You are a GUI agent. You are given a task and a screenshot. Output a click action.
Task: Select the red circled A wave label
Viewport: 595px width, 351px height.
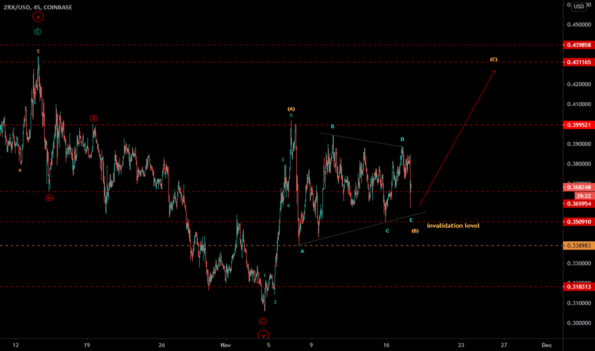point(49,198)
